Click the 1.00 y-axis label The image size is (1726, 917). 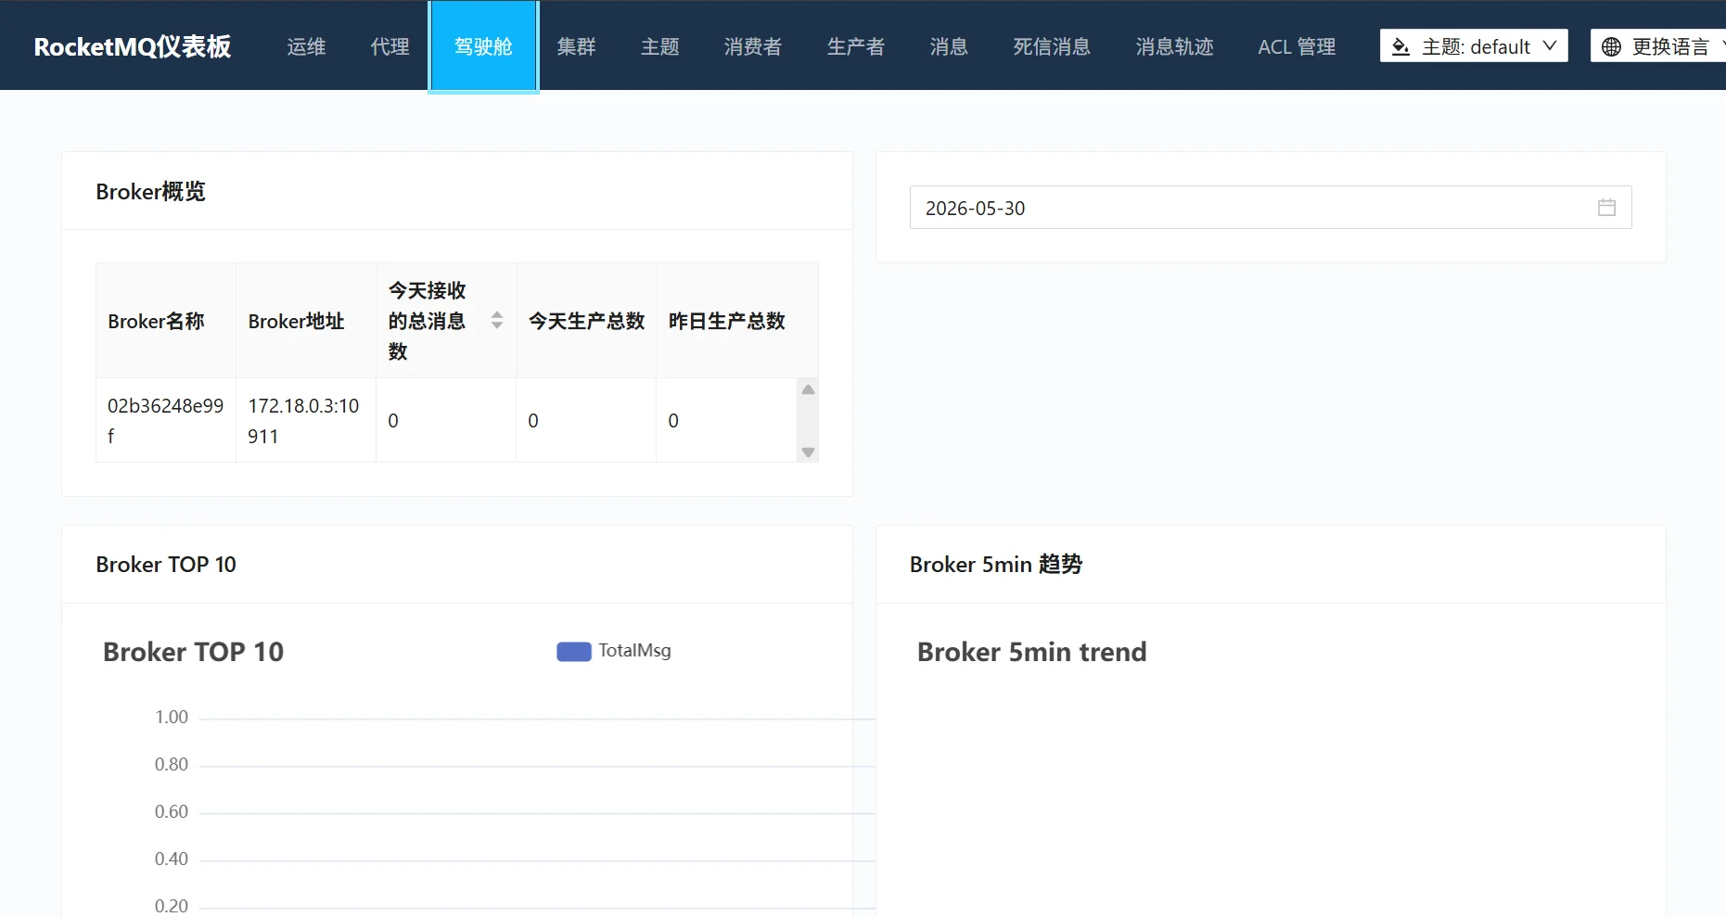[x=171, y=717]
